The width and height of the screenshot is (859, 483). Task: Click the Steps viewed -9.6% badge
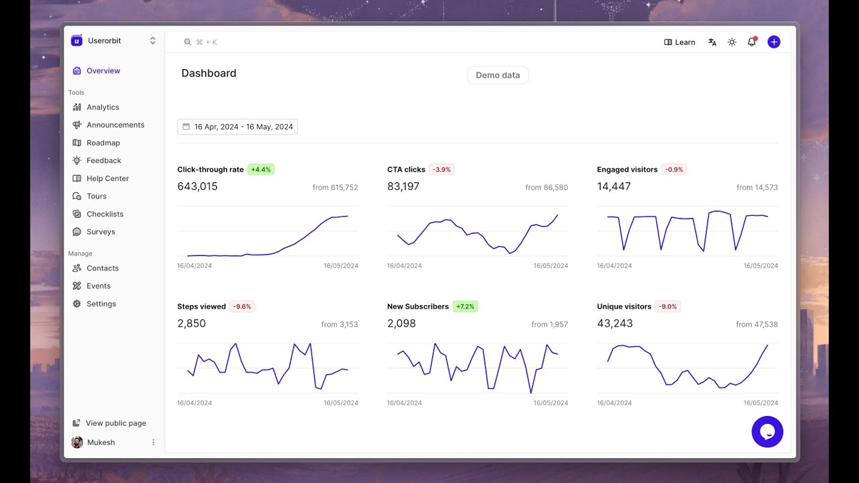pyautogui.click(x=242, y=307)
